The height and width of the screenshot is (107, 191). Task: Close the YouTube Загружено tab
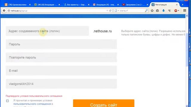(x=147, y=5)
